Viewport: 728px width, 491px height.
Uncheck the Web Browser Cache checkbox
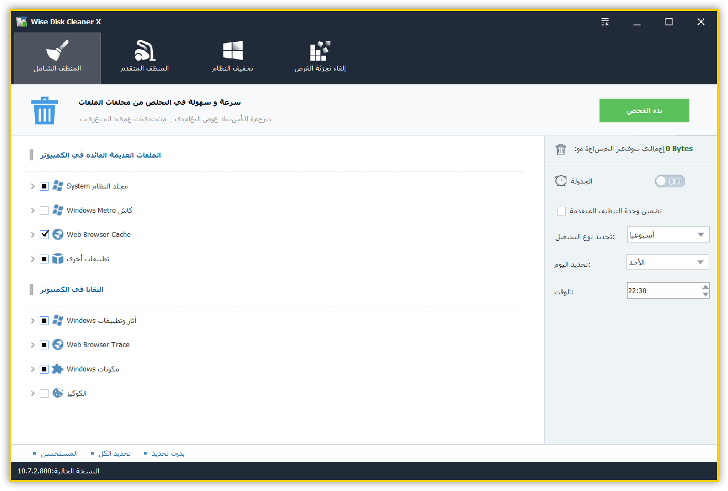(x=44, y=235)
